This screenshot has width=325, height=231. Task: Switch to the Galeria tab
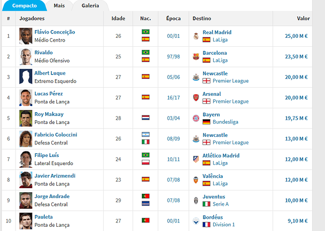(90, 6)
